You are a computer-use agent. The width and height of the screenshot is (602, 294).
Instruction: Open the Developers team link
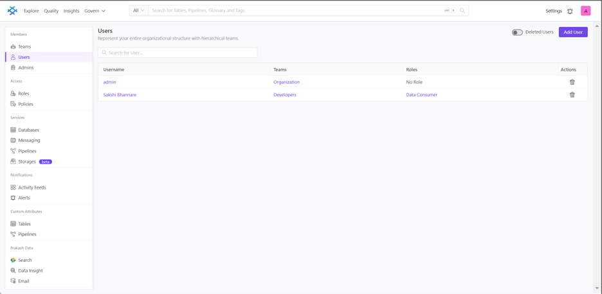click(x=284, y=95)
